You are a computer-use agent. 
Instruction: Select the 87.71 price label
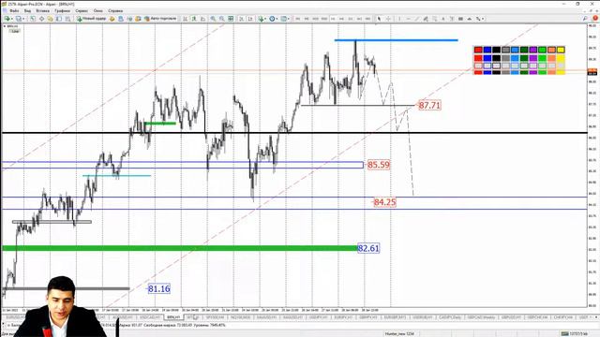pyautogui.click(x=429, y=105)
